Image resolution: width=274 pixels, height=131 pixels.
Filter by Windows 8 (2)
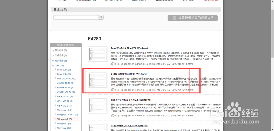pyautogui.click(x=64, y=128)
